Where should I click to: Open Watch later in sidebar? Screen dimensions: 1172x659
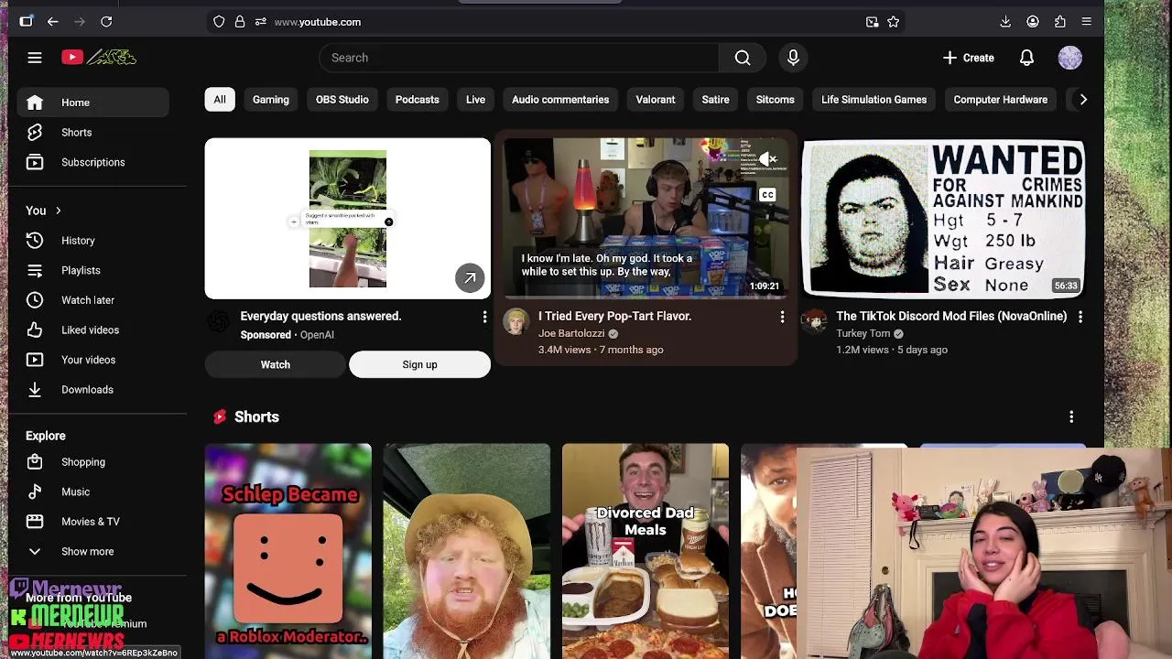92,300
